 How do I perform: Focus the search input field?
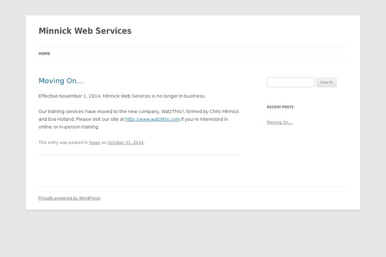[291, 82]
